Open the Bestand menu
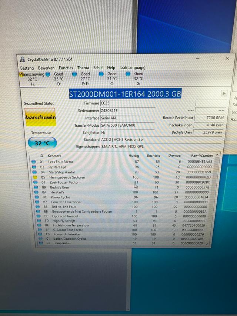This screenshot has width=237, height=316. tap(27, 68)
